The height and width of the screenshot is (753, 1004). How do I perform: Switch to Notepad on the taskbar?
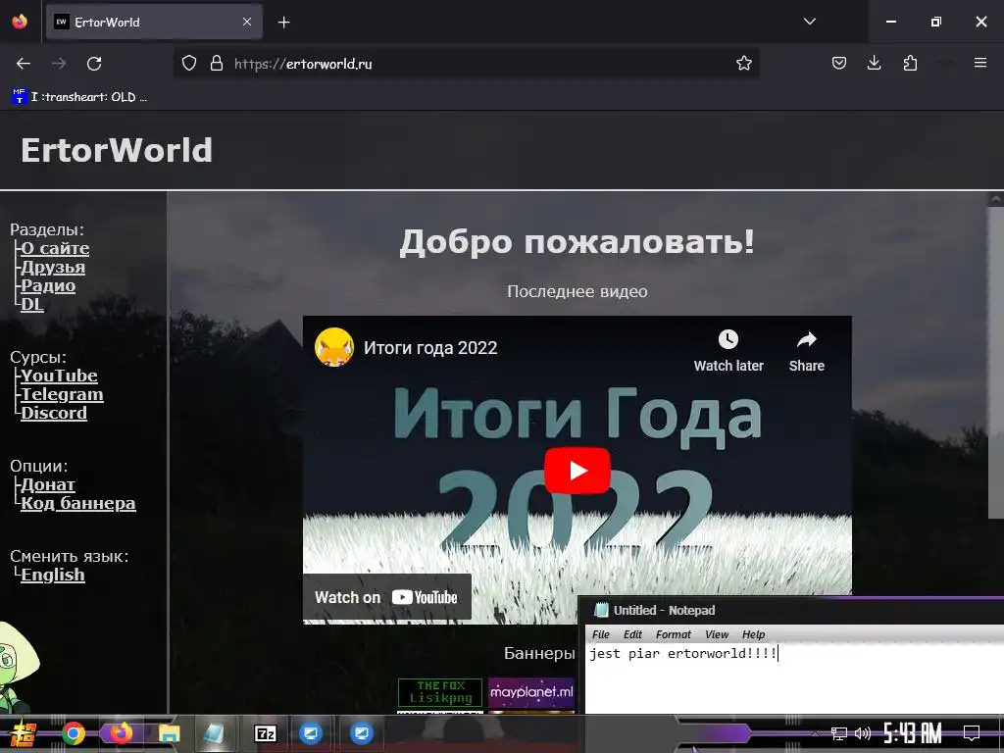click(215, 733)
